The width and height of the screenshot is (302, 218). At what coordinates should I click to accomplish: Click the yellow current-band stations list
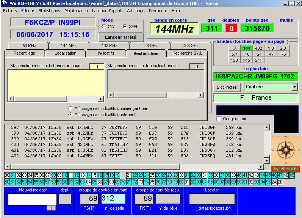[x=56, y=83]
